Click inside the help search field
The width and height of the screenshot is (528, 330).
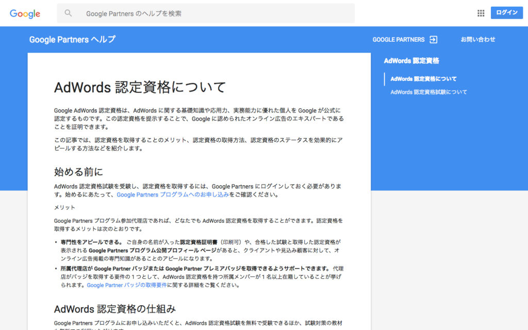pyautogui.click(x=206, y=13)
